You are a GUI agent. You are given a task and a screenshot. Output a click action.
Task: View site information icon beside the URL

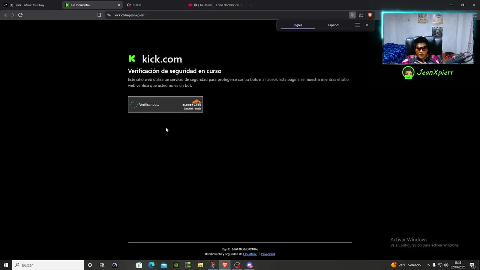109,15
